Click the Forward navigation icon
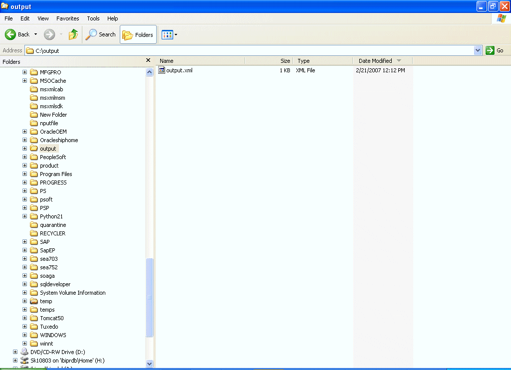The image size is (511, 370). [48, 34]
